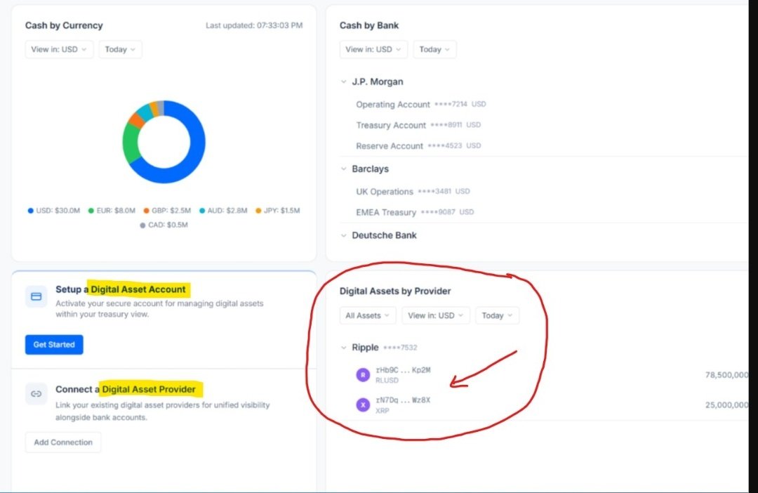Expand the Deutsche Bank group
The image size is (758, 493).
tap(344, 235)
